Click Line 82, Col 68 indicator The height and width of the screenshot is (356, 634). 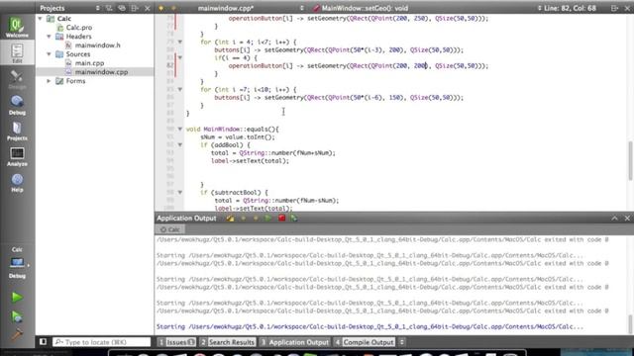pos(570,8)
